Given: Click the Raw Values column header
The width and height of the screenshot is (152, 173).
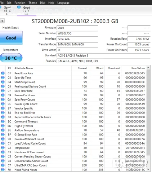Looking at the screenshot, I should tap(134, 68).
